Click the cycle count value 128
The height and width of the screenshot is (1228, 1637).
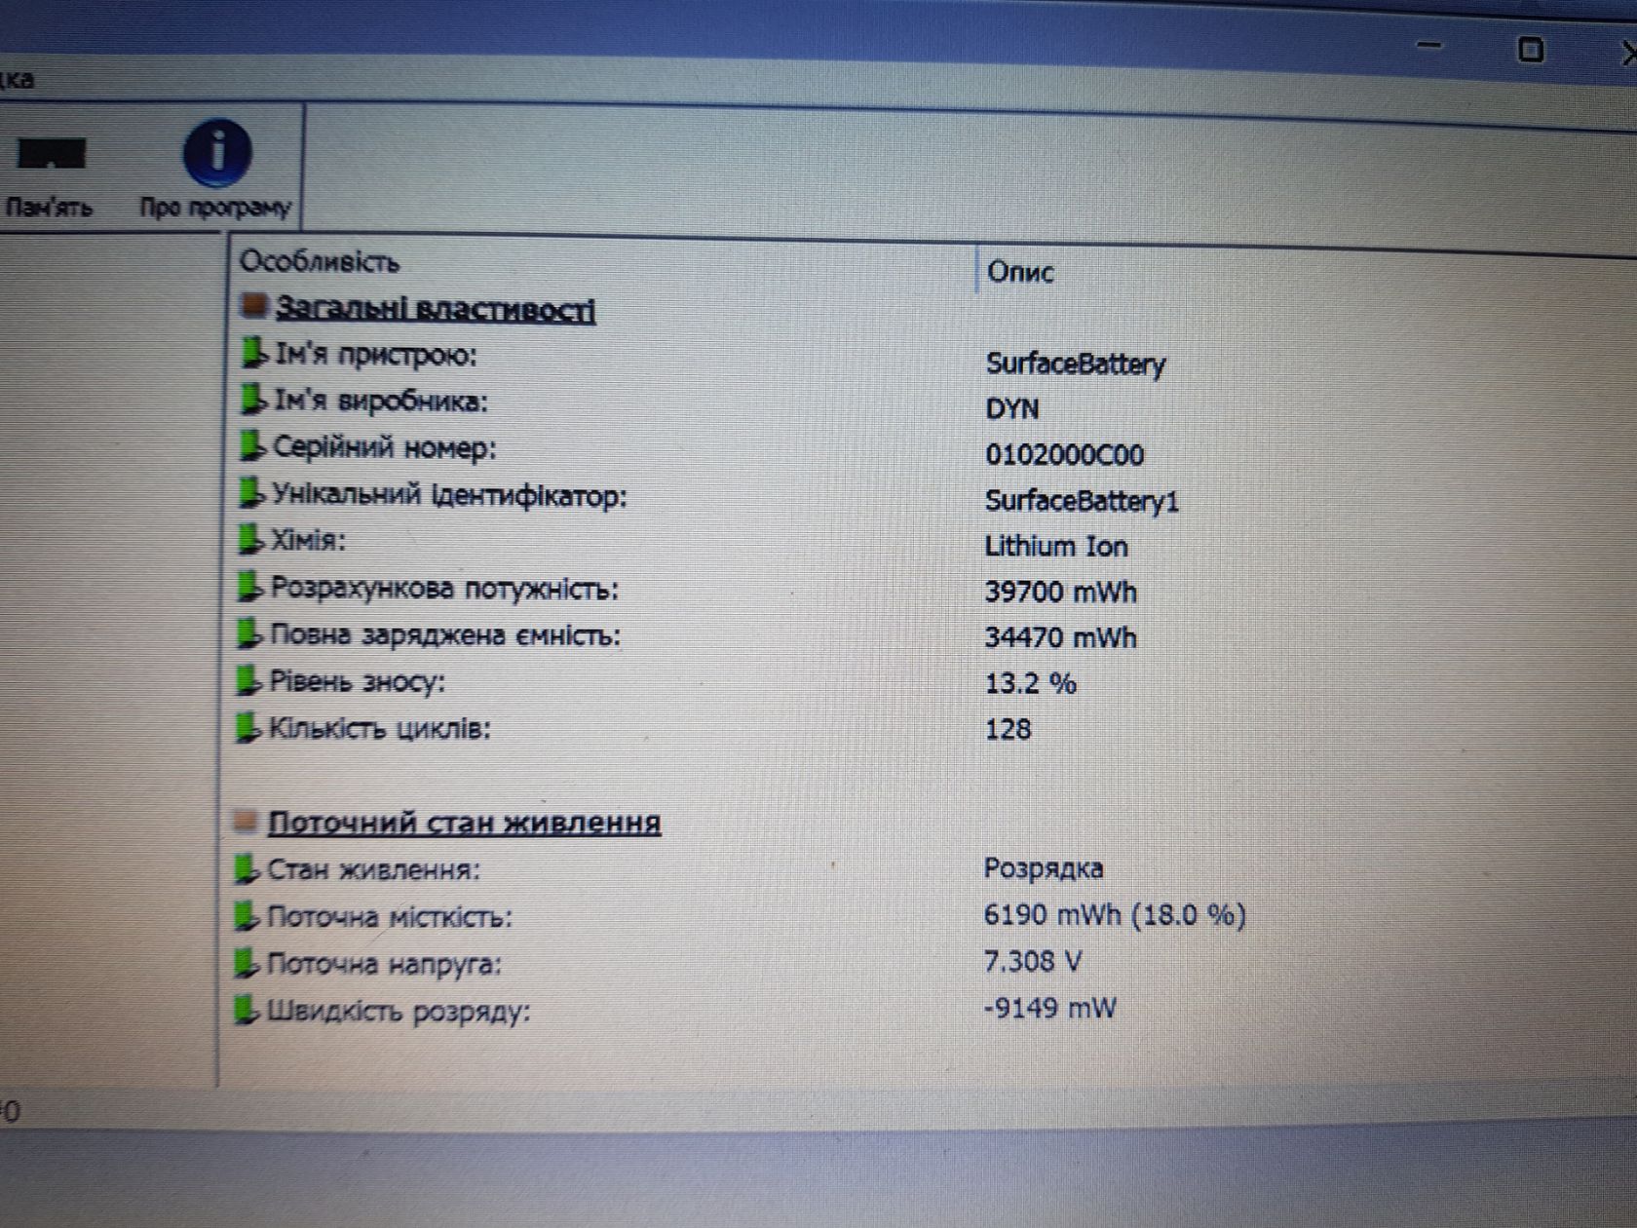[1008, 729]
